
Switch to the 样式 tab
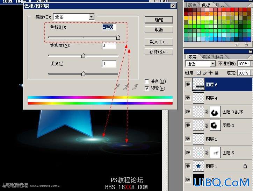pyautogui.click(x=220, y=5)
